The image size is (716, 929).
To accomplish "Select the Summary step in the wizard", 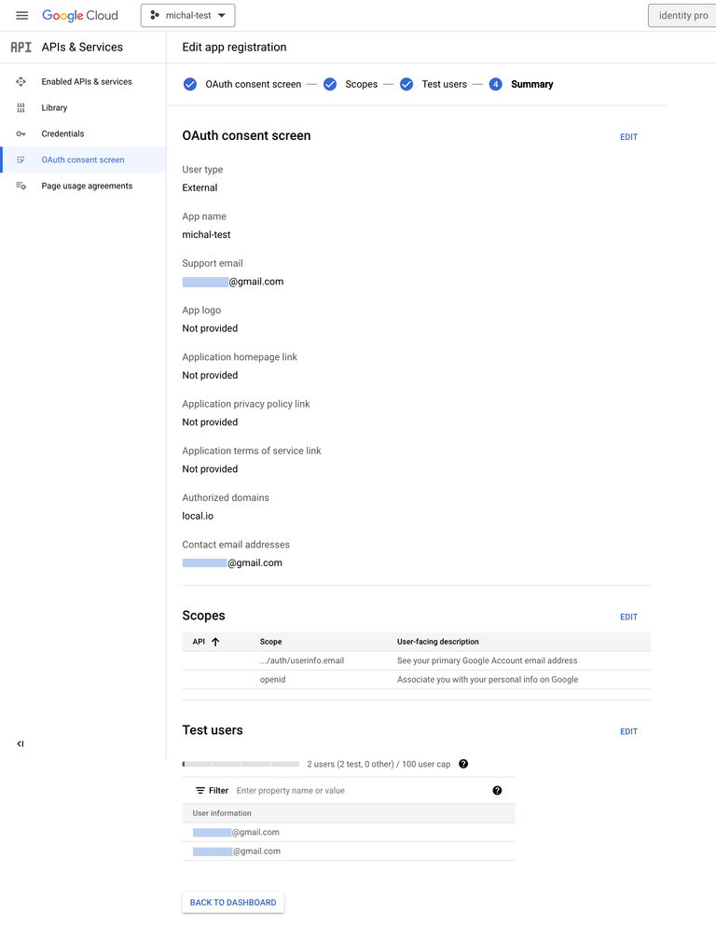I will tap(531, 84).
